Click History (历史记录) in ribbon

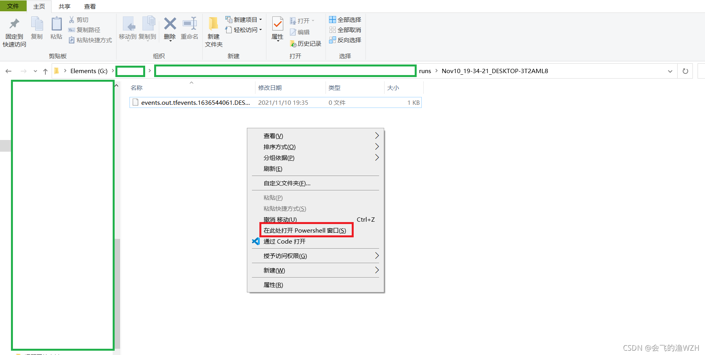coord(305,43)
